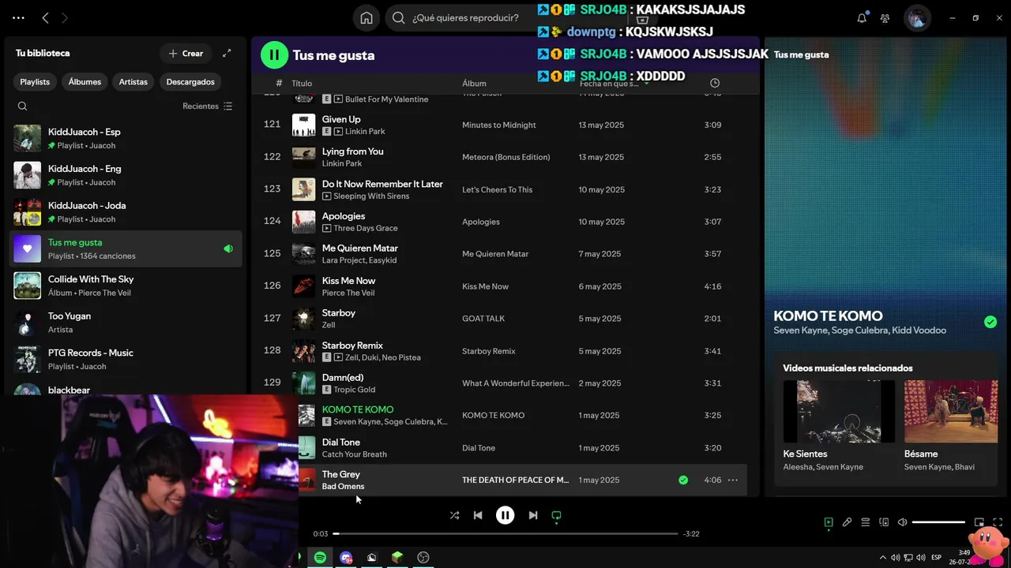Screen dimensions: 1011x568
Task: Open Spotify in the Windows taskbar
Action: (x=320, y=558)
